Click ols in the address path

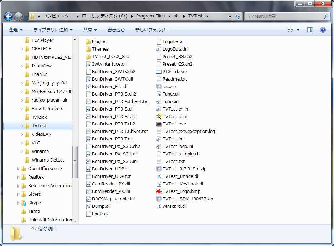click(176, 16)
